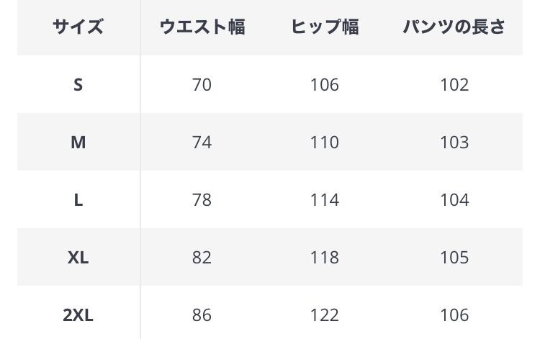Click hip value 110 for size M

pyautogui.click(x=325, y=143)
